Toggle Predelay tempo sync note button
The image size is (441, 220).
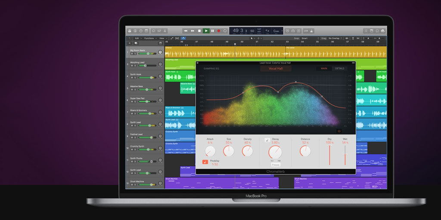tap(205, 162)
